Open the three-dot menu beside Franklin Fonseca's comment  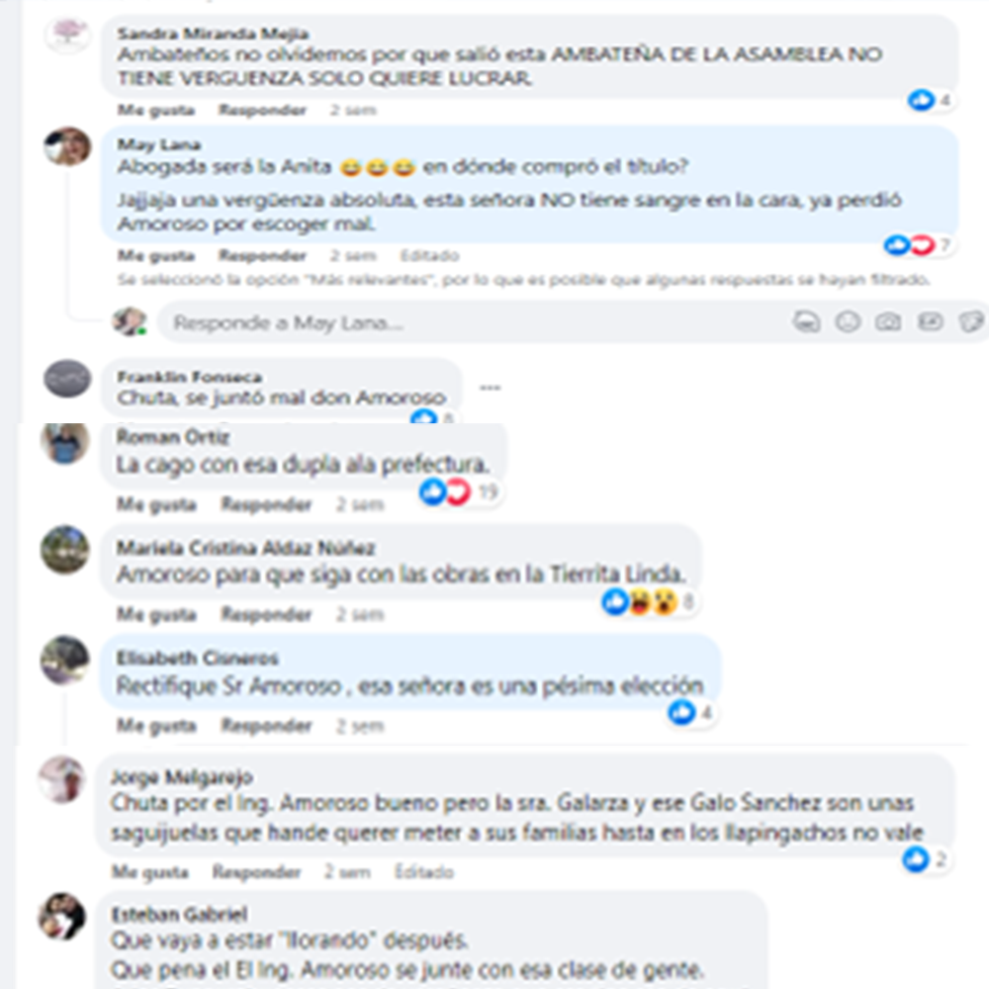click(x=491, y=388)
